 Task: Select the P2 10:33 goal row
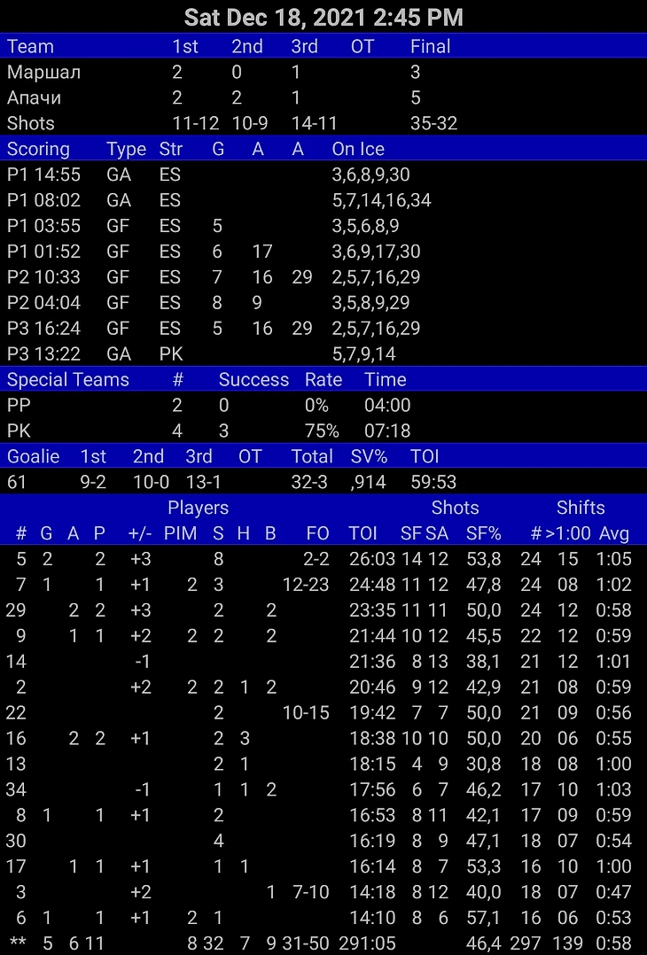(x=323, y=277)
